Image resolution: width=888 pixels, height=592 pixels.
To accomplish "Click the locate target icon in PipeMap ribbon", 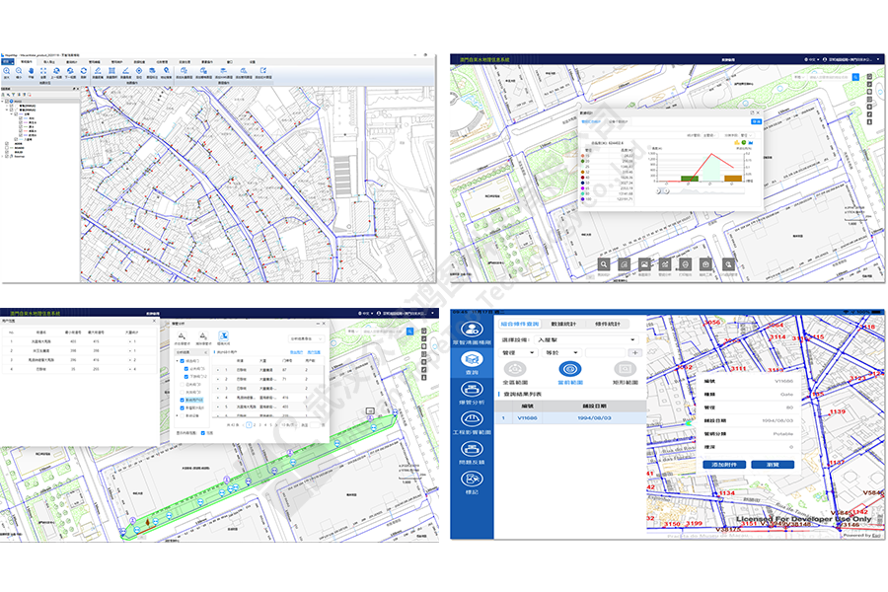I will (139, 71).
